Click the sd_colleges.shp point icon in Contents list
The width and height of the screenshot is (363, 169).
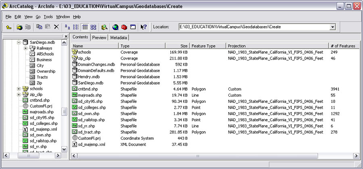coord(75,107)
